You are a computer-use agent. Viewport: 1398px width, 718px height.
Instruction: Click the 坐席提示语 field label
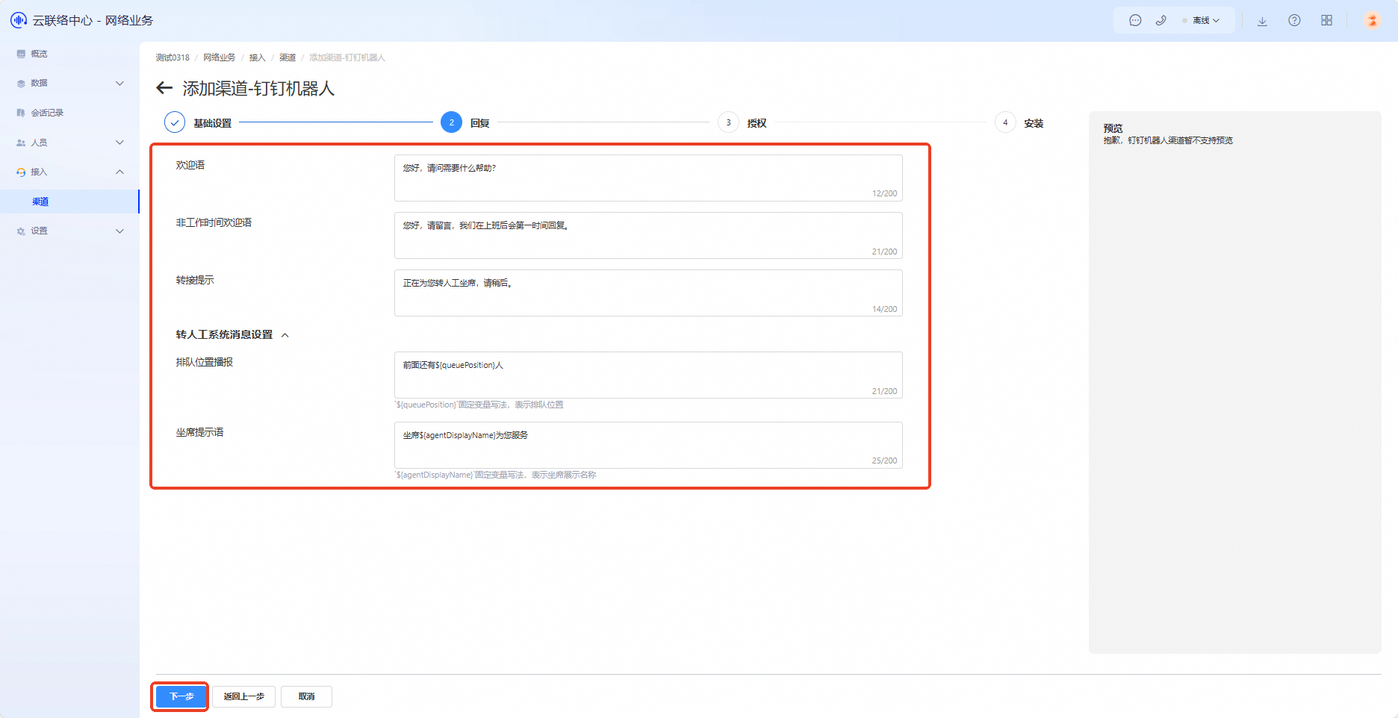(200, 432)
